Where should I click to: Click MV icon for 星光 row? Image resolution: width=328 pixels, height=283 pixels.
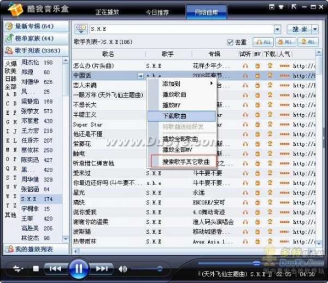click(x=257, y=192)
